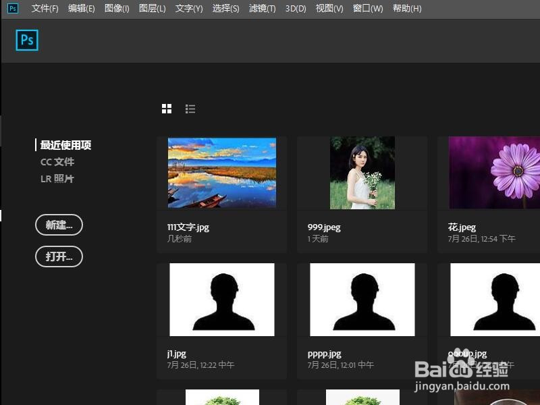
Task: Open the 3D(D) menu
Action: click(x=296, y=8)
